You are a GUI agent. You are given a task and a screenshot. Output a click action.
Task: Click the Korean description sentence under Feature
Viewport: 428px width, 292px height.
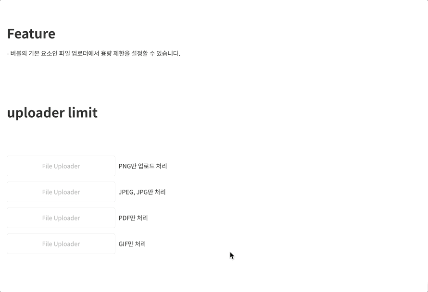click(x=94, y=53)
